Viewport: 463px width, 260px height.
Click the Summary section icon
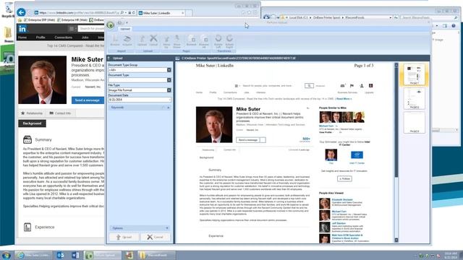pyautogui.click(x=27, y=139)
